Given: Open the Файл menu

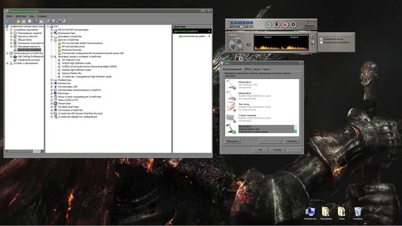Looking at the screenshot, I should click(9, 16).
